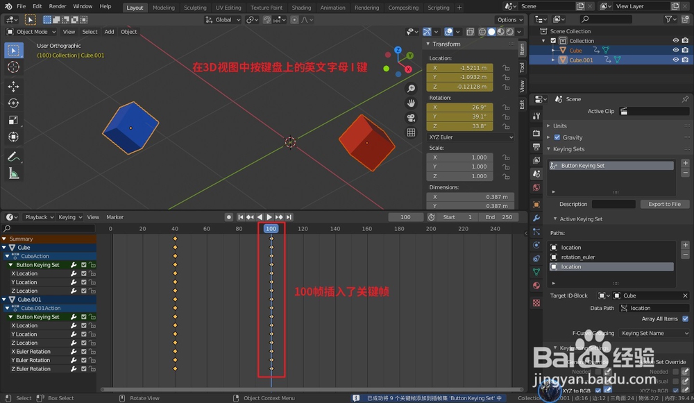Open the Tool properties tab icon
This screenshot has width=694, height=403.
click(536, 116)
